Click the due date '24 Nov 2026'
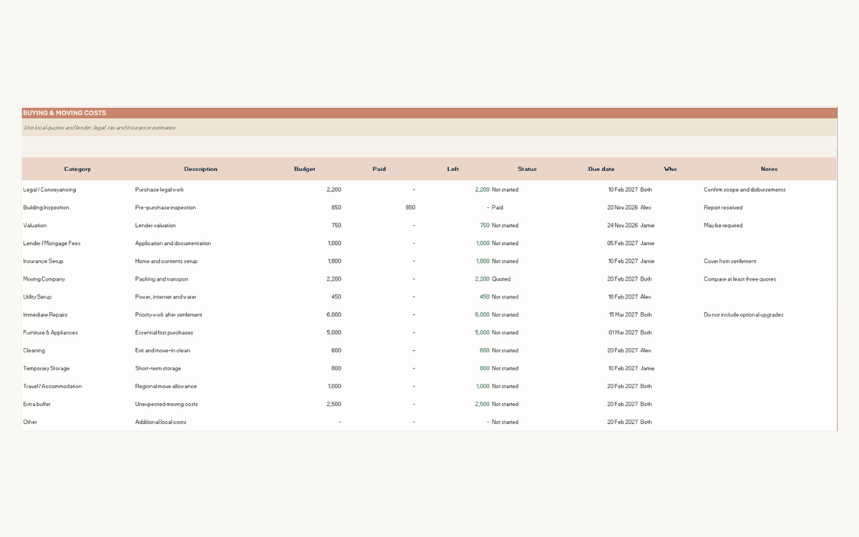 tap(622, 226)
